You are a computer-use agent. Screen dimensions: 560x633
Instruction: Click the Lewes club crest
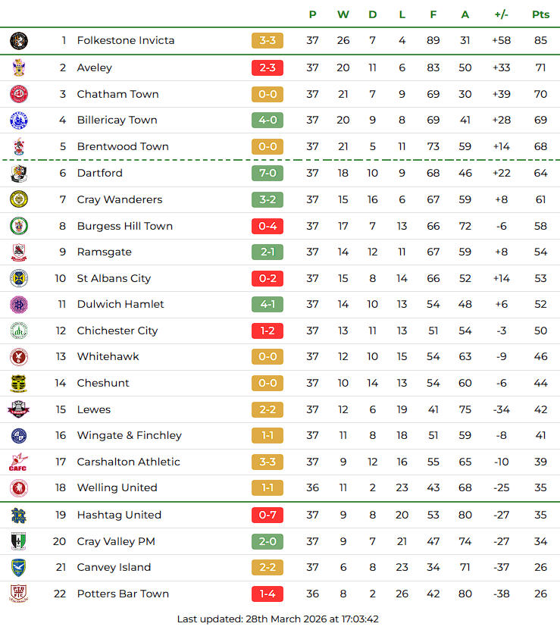click(19, 409)
